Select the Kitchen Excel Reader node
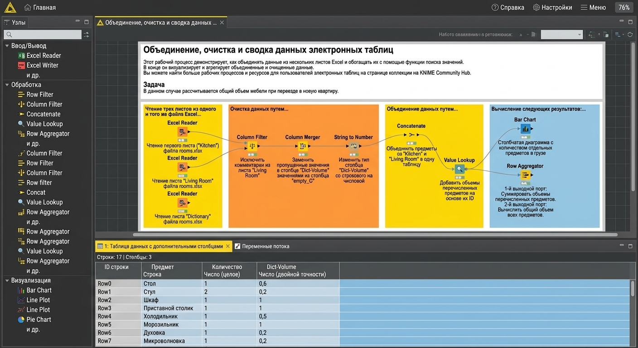 [182, 132]
